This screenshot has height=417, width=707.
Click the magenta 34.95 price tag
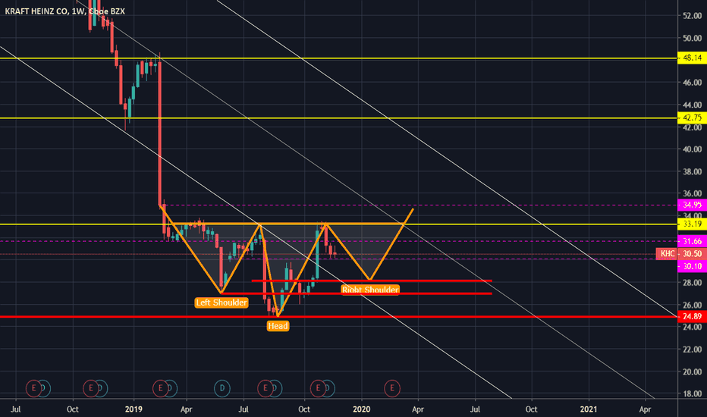click(692, 205)
